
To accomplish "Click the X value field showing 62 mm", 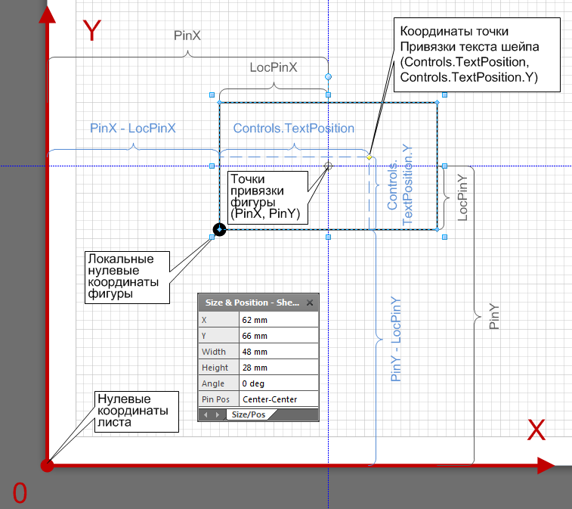I will [278, 320].
